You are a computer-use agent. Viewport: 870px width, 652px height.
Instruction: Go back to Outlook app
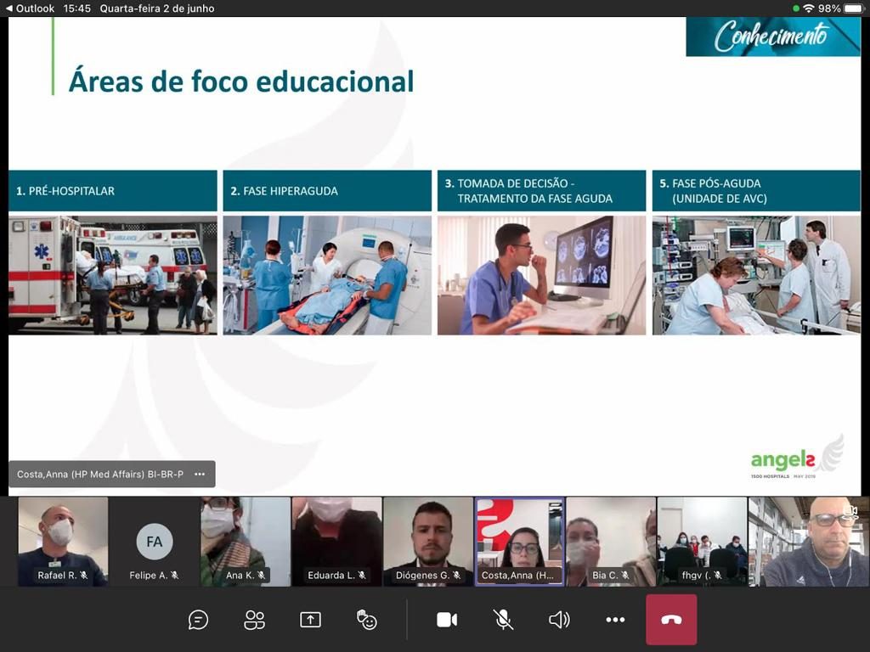tap(30, 8)
